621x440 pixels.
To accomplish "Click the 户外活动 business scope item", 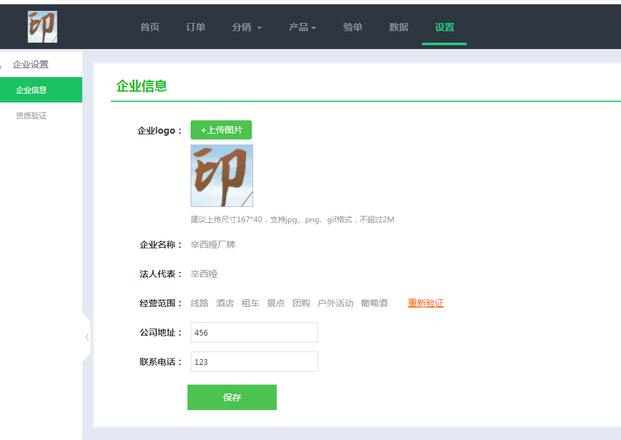I will click(335, 303).
